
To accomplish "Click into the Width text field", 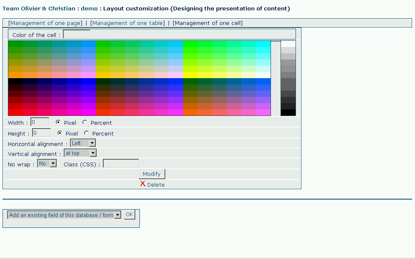I will [40, 122].
